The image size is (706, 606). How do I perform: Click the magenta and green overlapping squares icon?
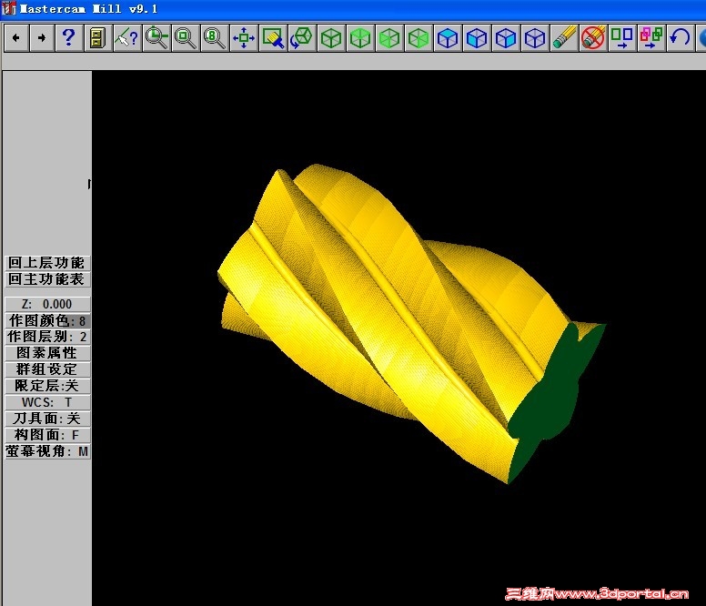[x=651, y=38]
